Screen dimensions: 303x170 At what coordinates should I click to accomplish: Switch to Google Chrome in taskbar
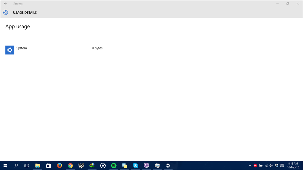pyautogui.click(x=70, y=166)
